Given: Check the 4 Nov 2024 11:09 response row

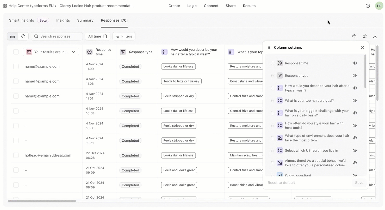Looking at the screenshot, I should pos(16,67).
